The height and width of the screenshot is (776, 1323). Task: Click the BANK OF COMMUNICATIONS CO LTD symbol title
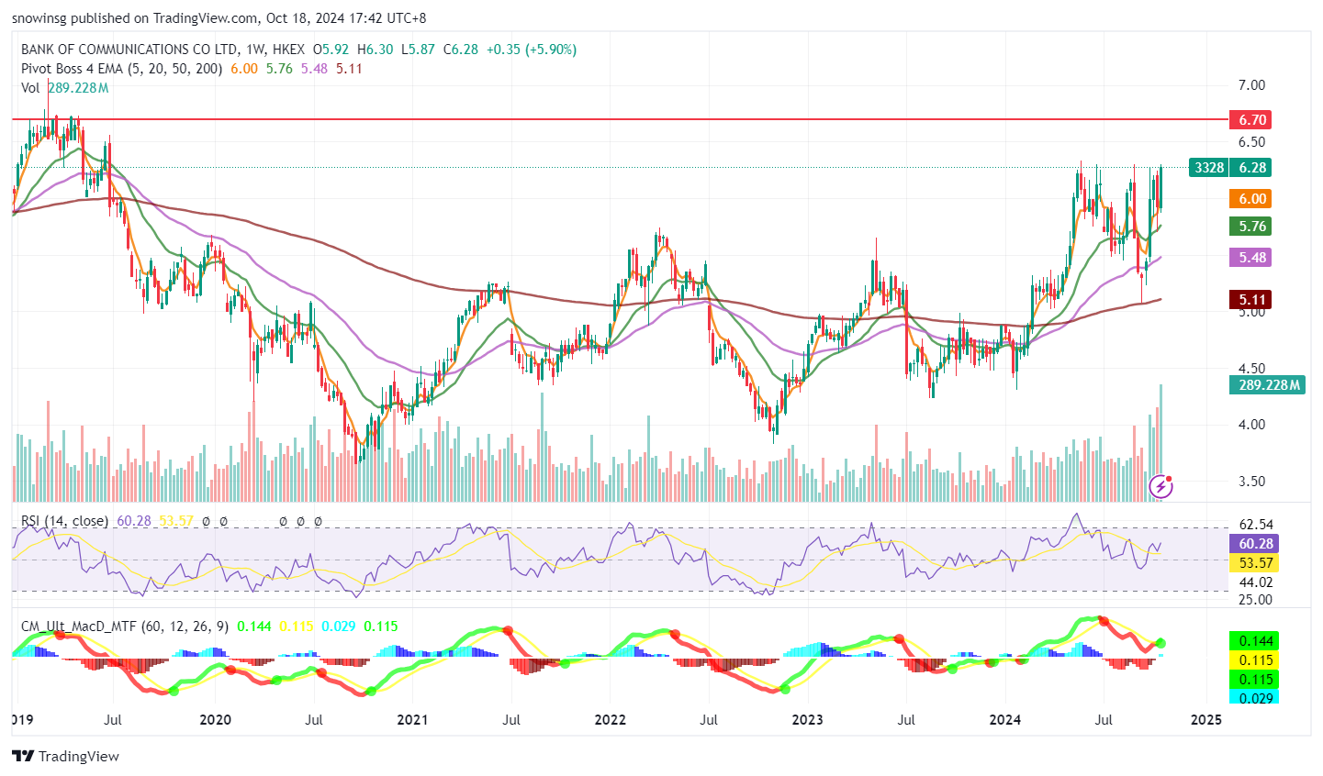(129, 50)
